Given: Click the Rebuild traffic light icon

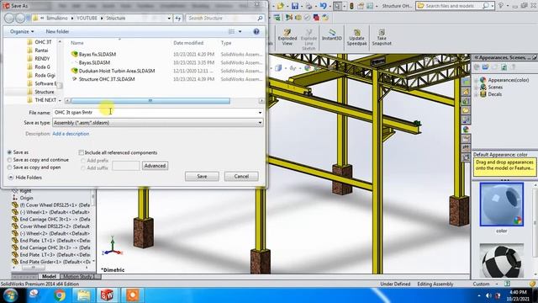Looking at the screenshot, I should (x=351, y=6).
